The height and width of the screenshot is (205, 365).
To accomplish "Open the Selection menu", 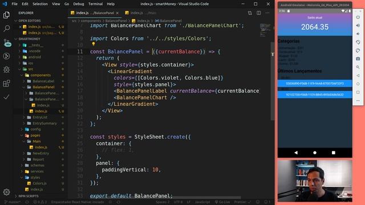I will [40, 4].
